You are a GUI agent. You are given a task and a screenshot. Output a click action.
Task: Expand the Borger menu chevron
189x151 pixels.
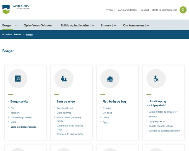tap(15, 25)
